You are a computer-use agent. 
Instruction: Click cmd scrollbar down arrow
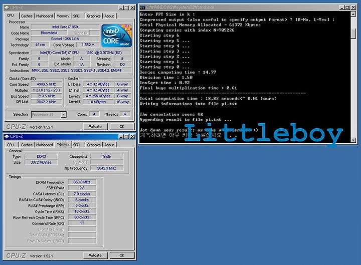pos(353,140)
